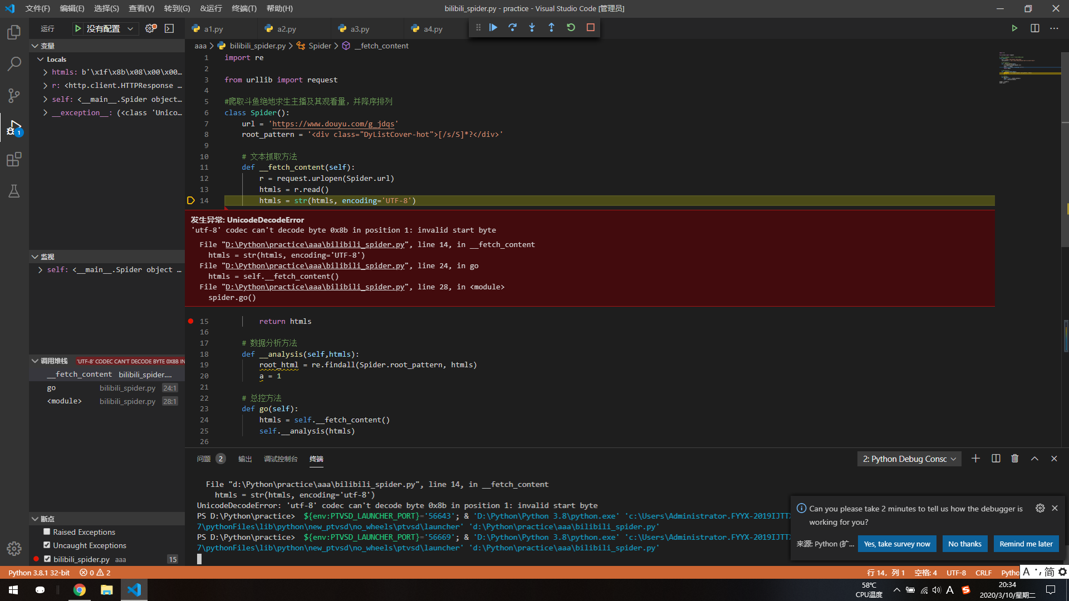Click Step Into in debug toolbar
This screenshot has width=1069, height=601.
pyautogui.click(x=532, y=27)
